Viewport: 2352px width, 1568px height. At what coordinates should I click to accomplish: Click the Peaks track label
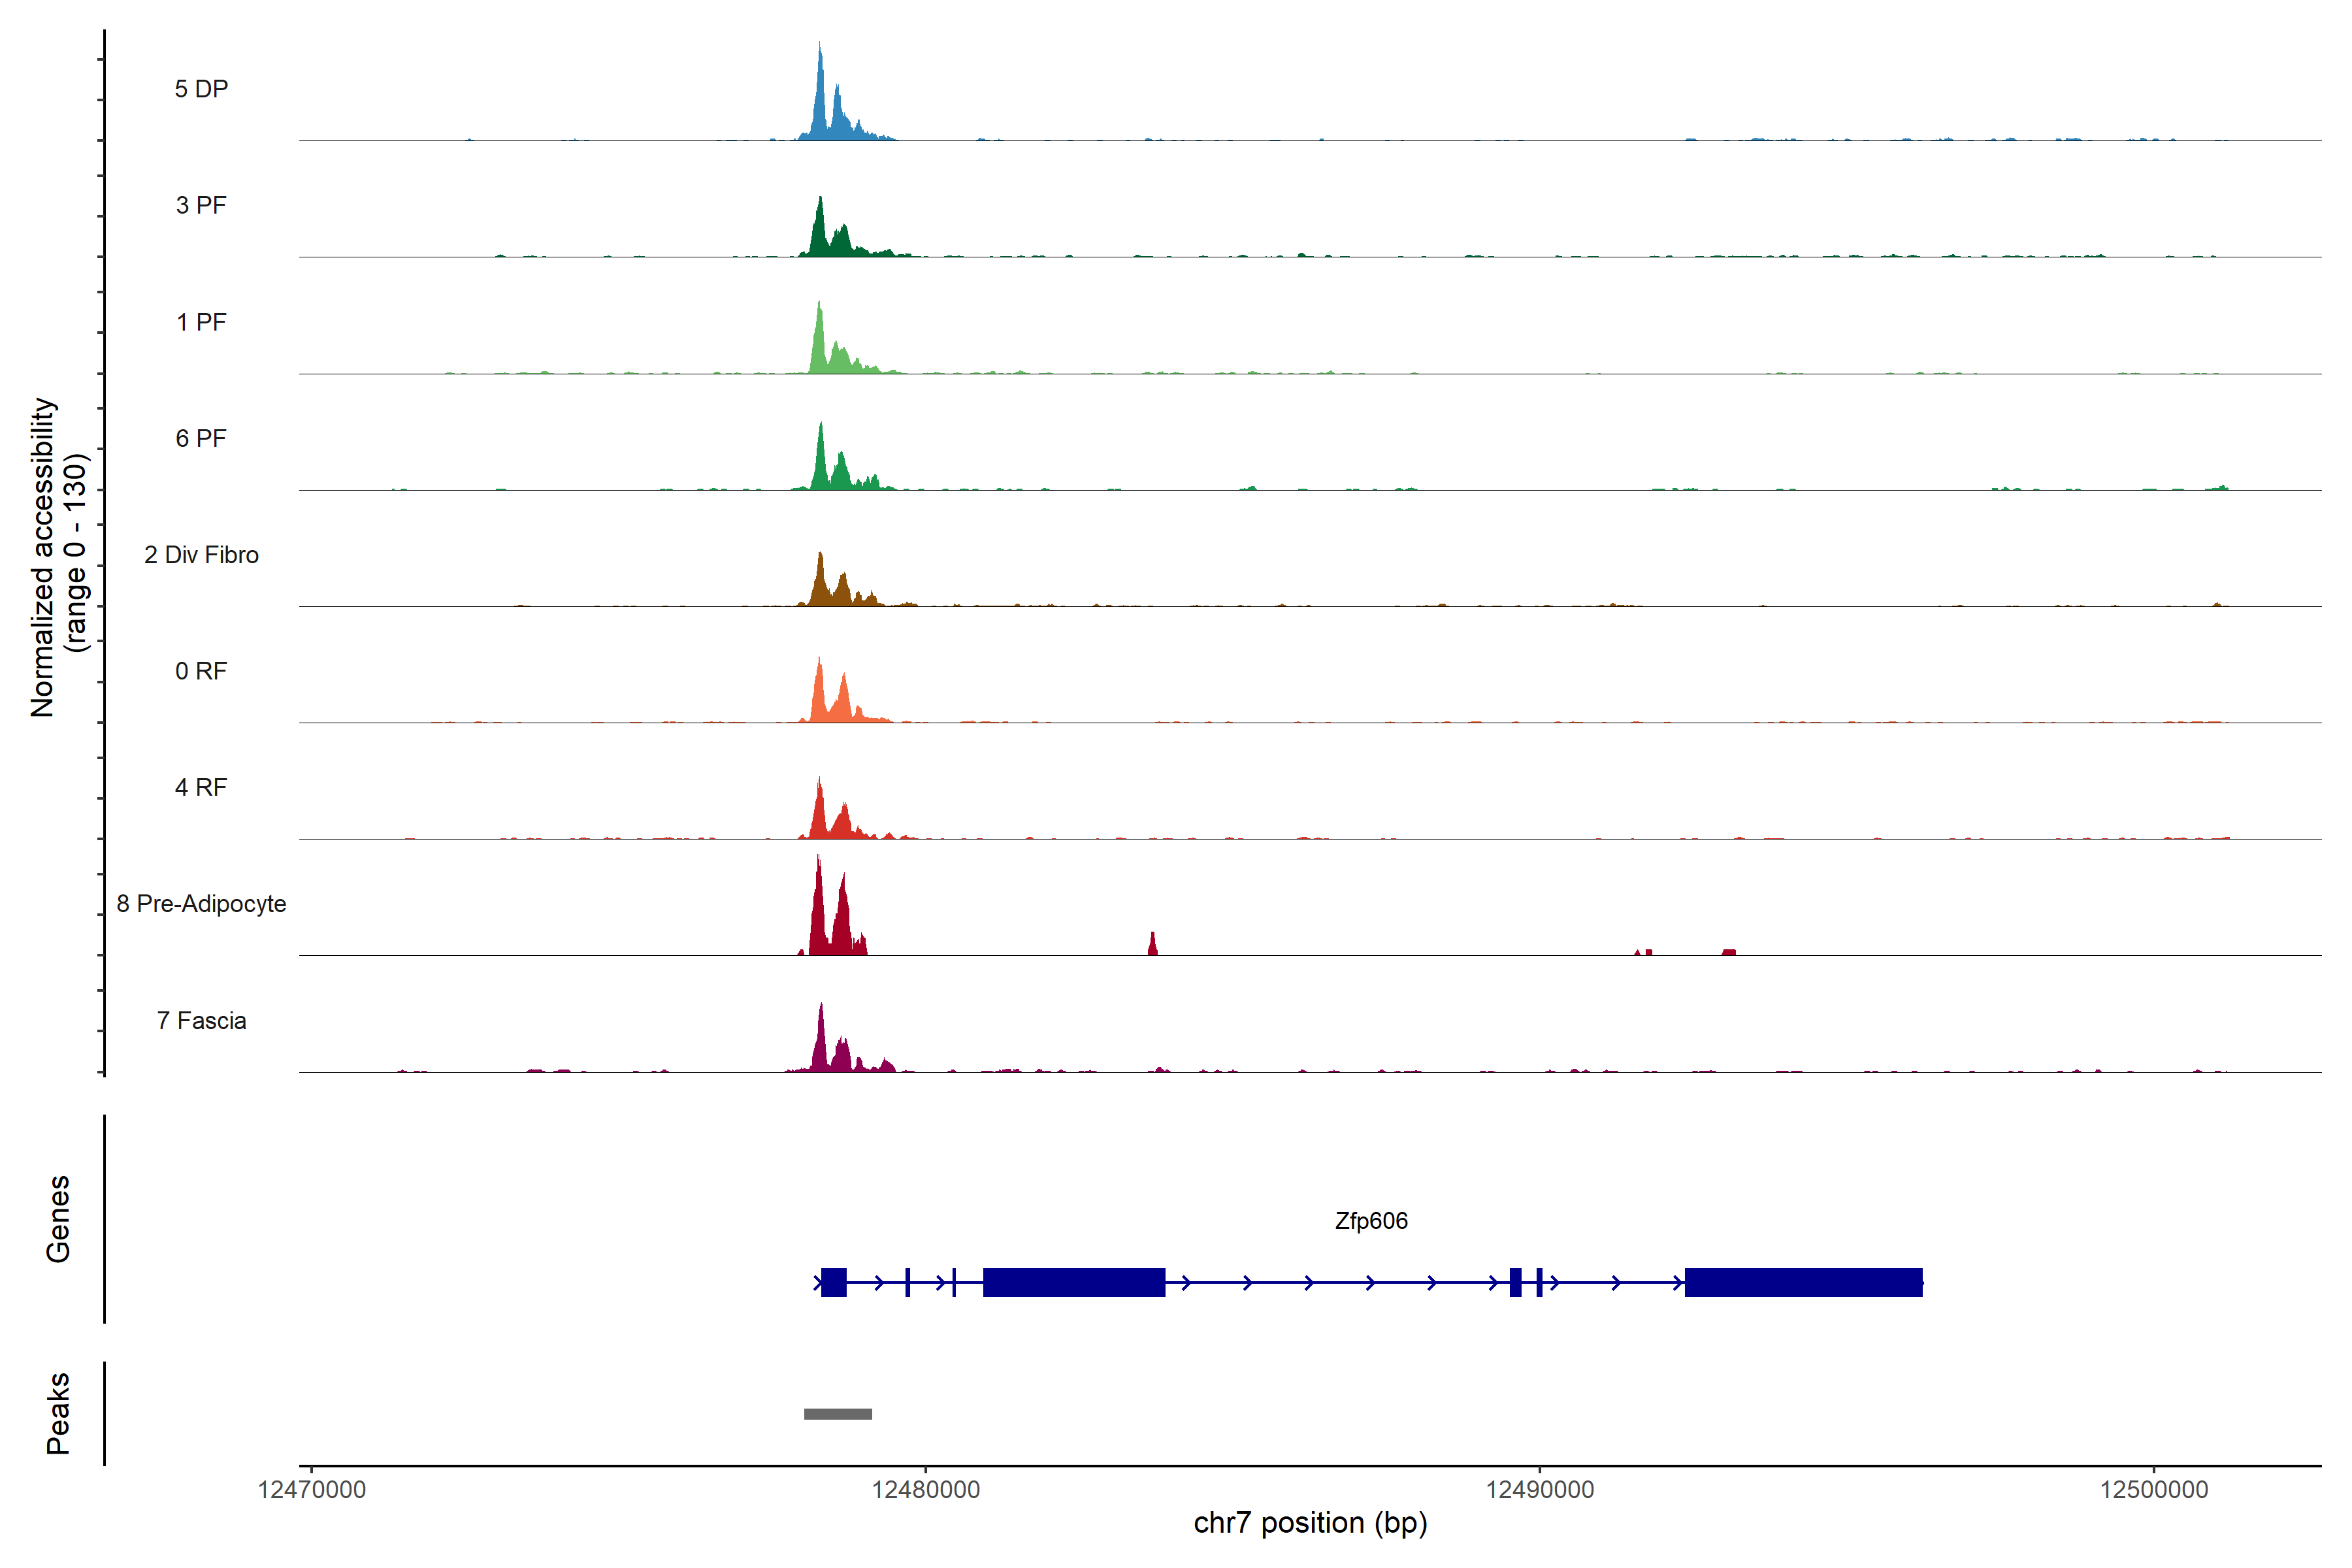pyautogui.click(x=58, y=1413)
